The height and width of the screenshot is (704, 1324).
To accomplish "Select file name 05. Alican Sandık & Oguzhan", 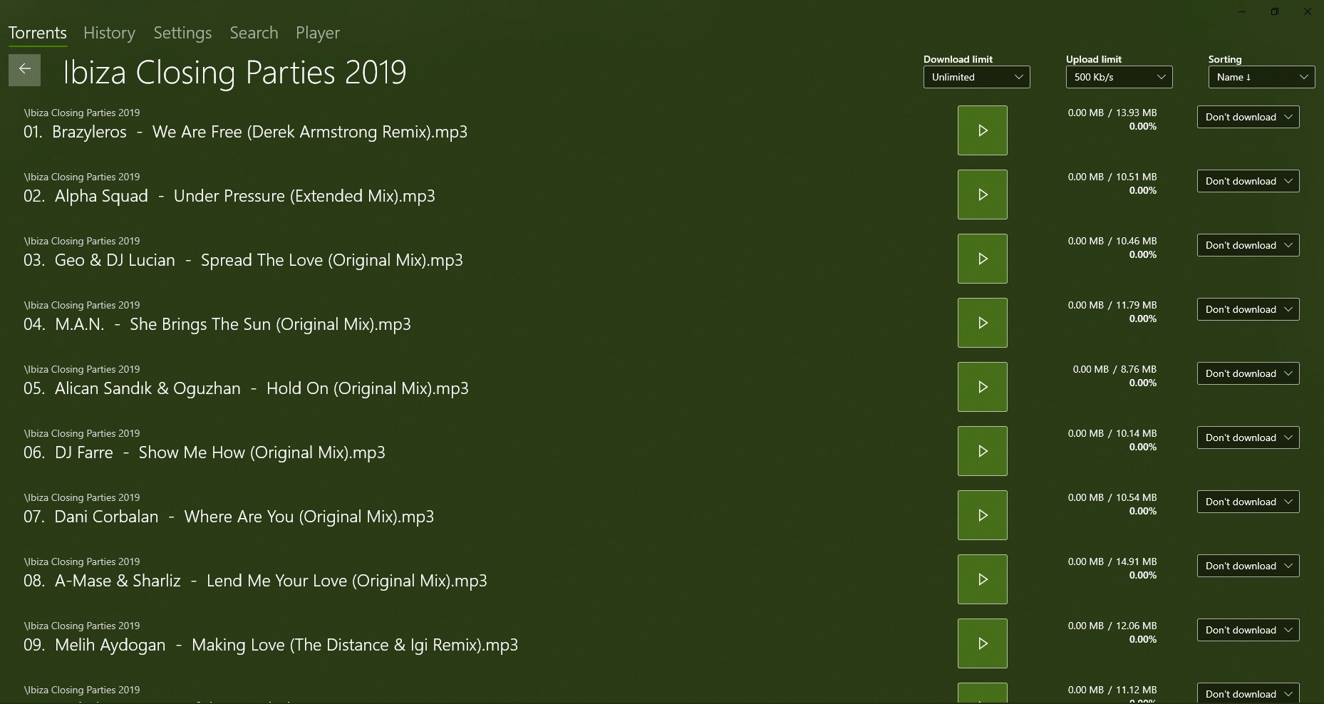I will tap(246, 388).
